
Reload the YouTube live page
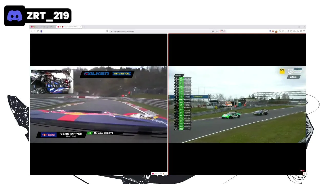coord(38,31)
